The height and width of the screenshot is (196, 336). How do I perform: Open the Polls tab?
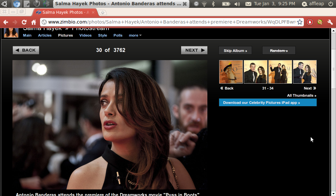point(118,35)
